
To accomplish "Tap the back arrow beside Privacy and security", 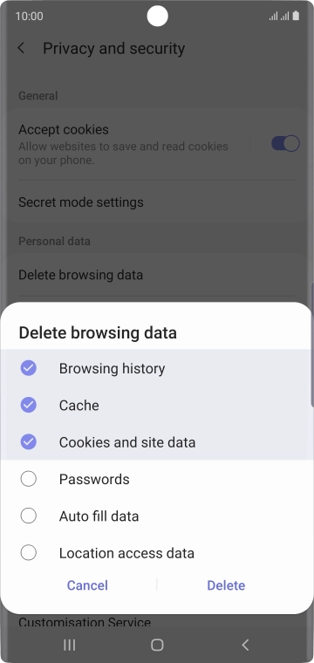I will [x=21, y=48].
